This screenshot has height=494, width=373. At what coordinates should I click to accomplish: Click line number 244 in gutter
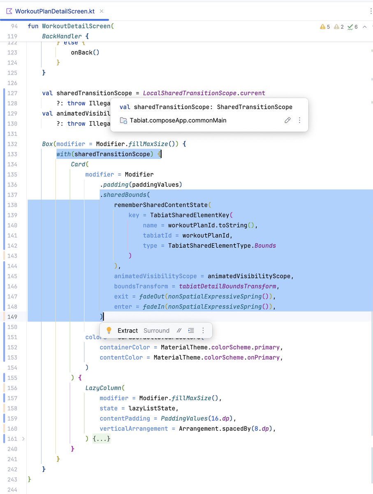coord(12,489)
